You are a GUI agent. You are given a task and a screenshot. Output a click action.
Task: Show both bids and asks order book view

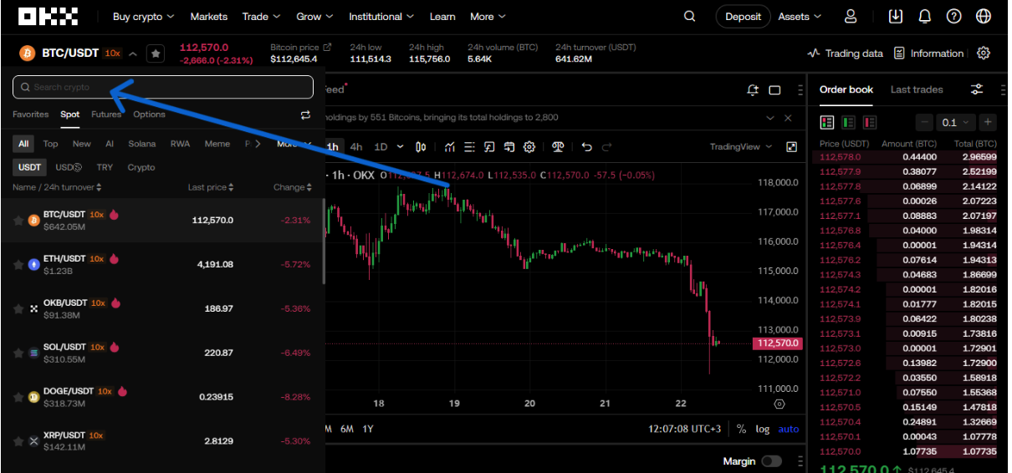[x=826, y=122]
